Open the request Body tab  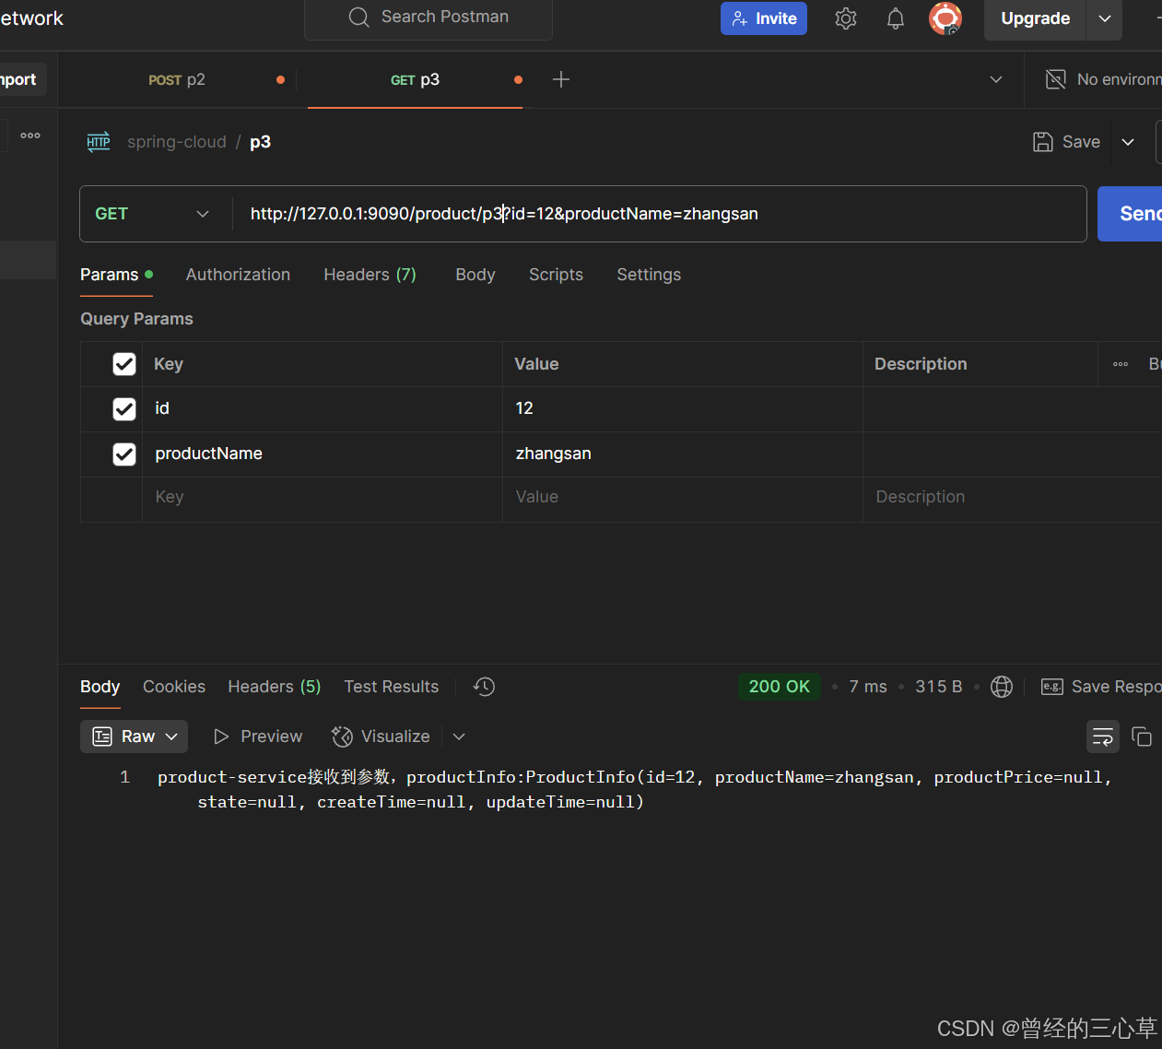475,275
